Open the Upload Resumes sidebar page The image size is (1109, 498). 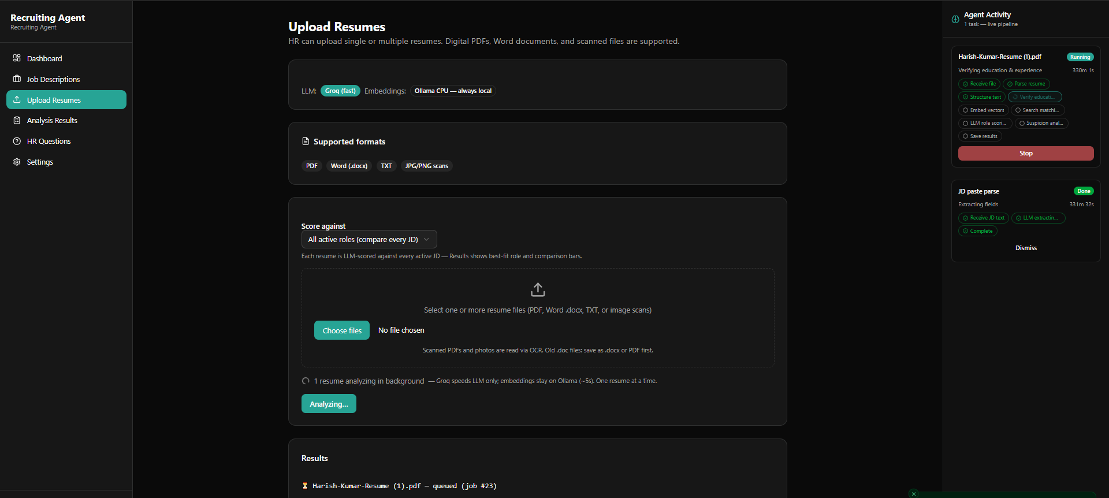click(x=66, y=100)
